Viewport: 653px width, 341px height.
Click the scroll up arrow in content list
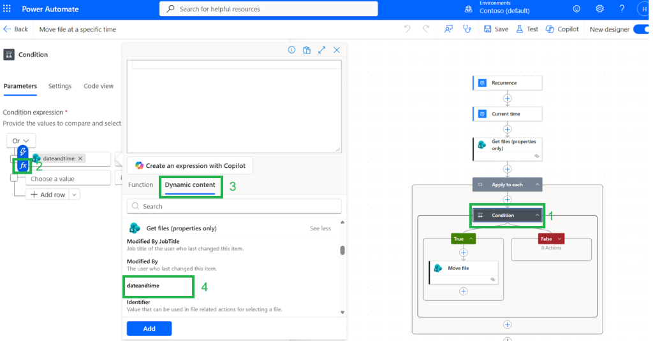(x=342, y=222)
